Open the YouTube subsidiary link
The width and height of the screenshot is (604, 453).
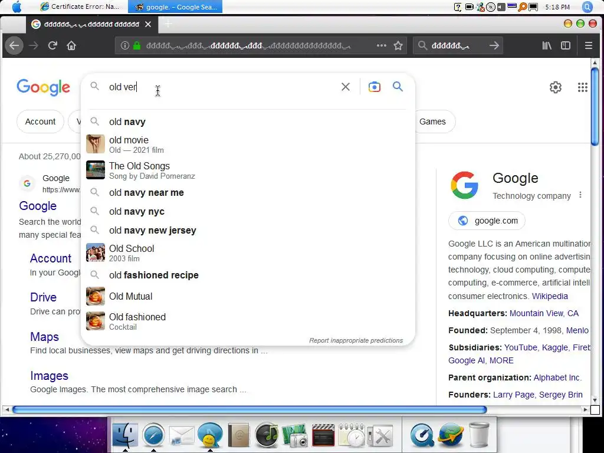click(x=520, y=347)
